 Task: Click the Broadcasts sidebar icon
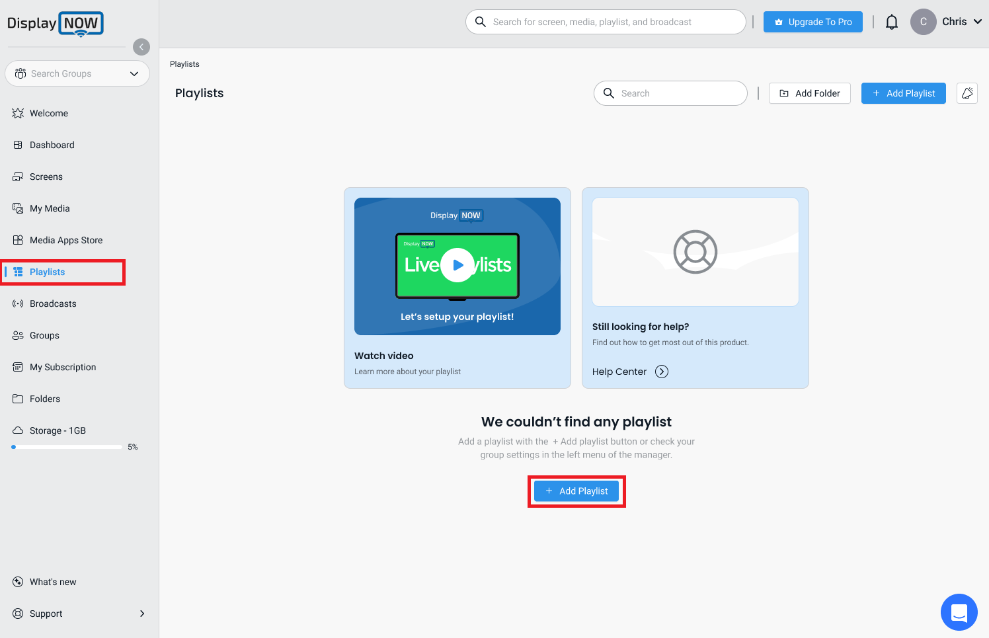tap(18, 303)
